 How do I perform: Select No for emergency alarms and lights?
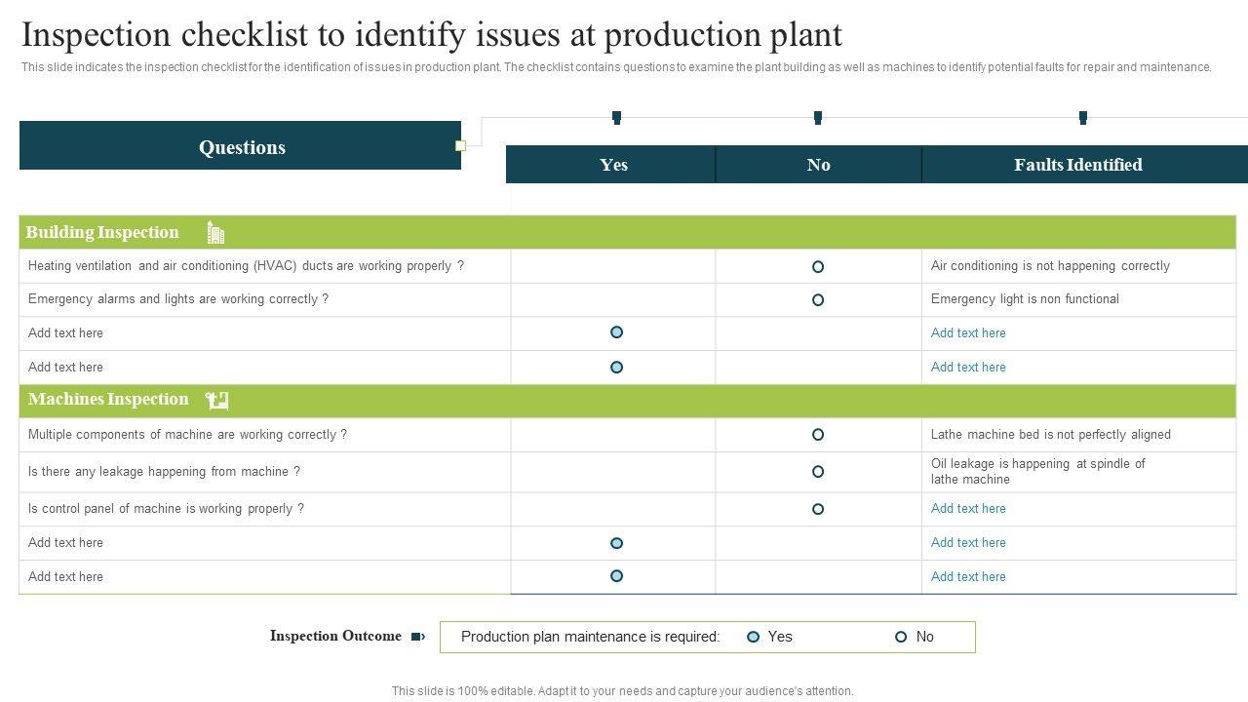click(818, 300)
